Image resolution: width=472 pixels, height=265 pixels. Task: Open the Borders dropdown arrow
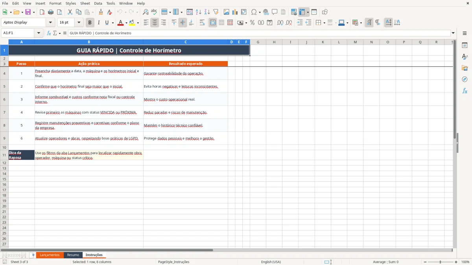tap(324, 23)
